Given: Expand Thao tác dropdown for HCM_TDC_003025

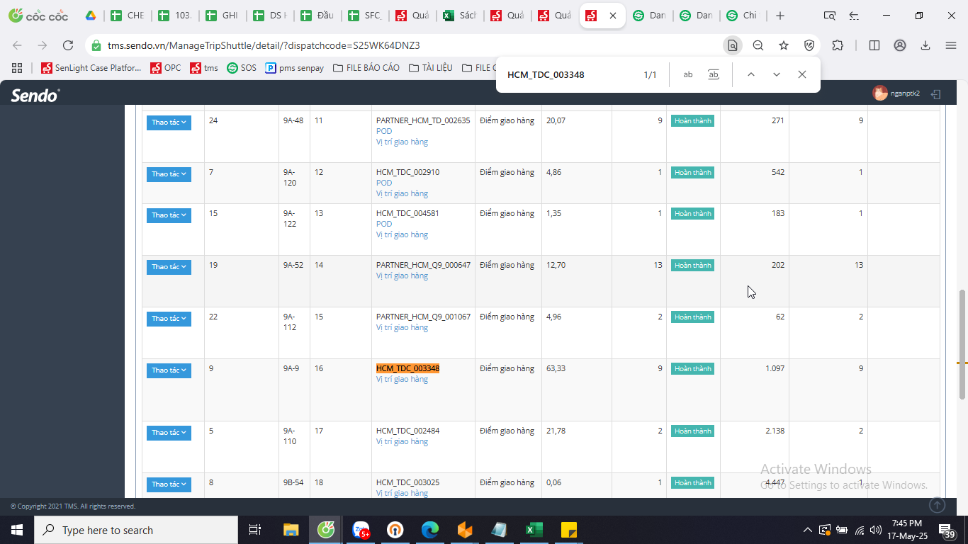Looking at the screenshot, I should coord(169,484).
